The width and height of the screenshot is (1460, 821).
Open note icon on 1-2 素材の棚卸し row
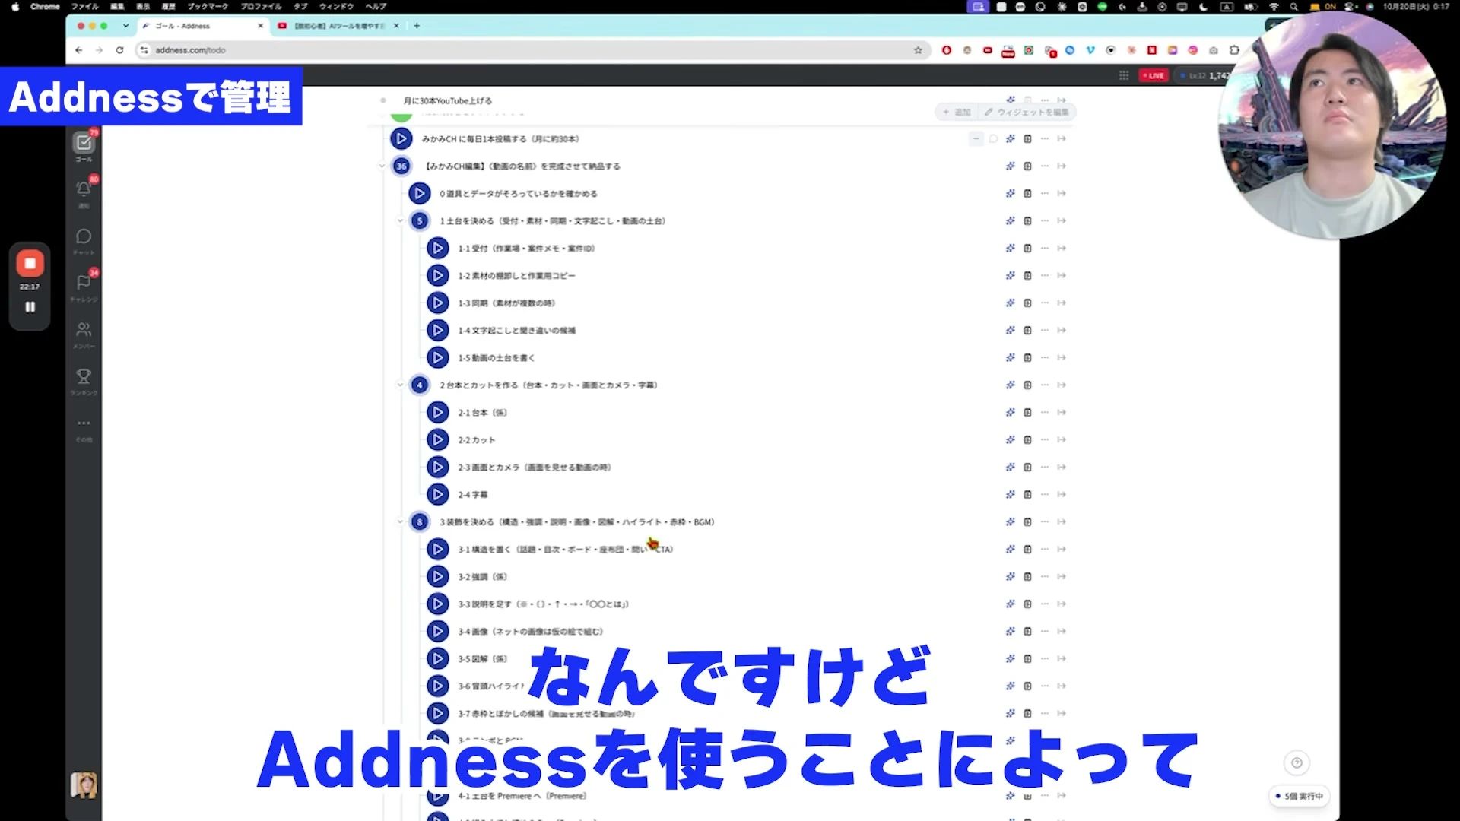tap(1028, 276)
